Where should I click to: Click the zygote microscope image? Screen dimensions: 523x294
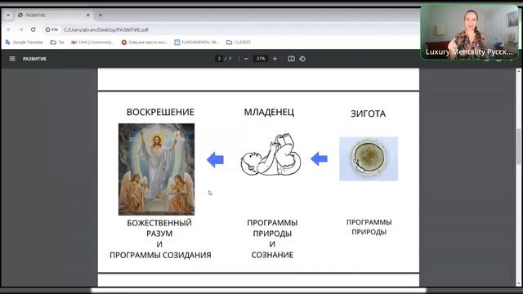coord(369,158)
